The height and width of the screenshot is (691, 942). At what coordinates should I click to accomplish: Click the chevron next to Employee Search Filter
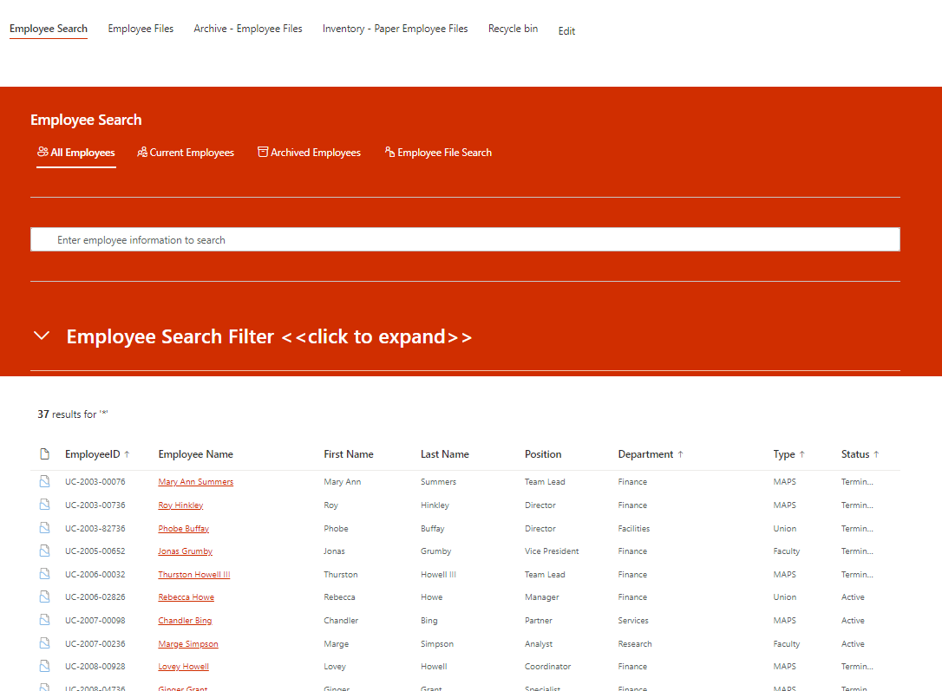tap(41, 336)
